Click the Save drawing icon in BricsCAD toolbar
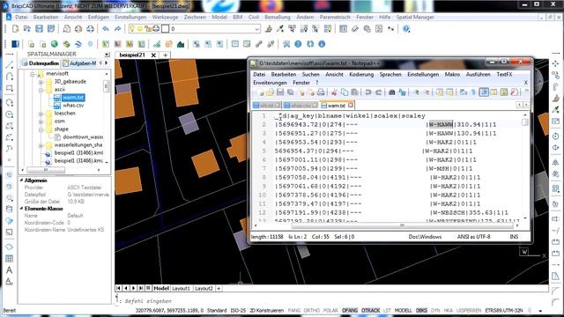This screenshot has width=564, height=317. (x=39, y=29)
